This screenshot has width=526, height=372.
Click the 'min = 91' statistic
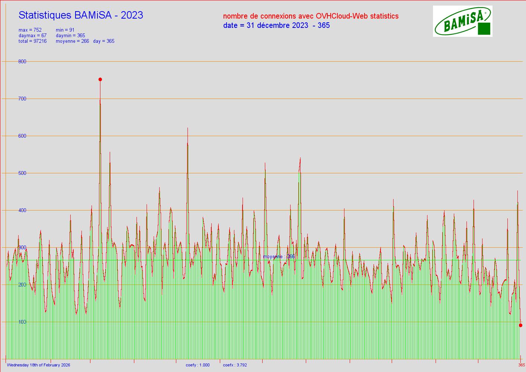point(65,30)
